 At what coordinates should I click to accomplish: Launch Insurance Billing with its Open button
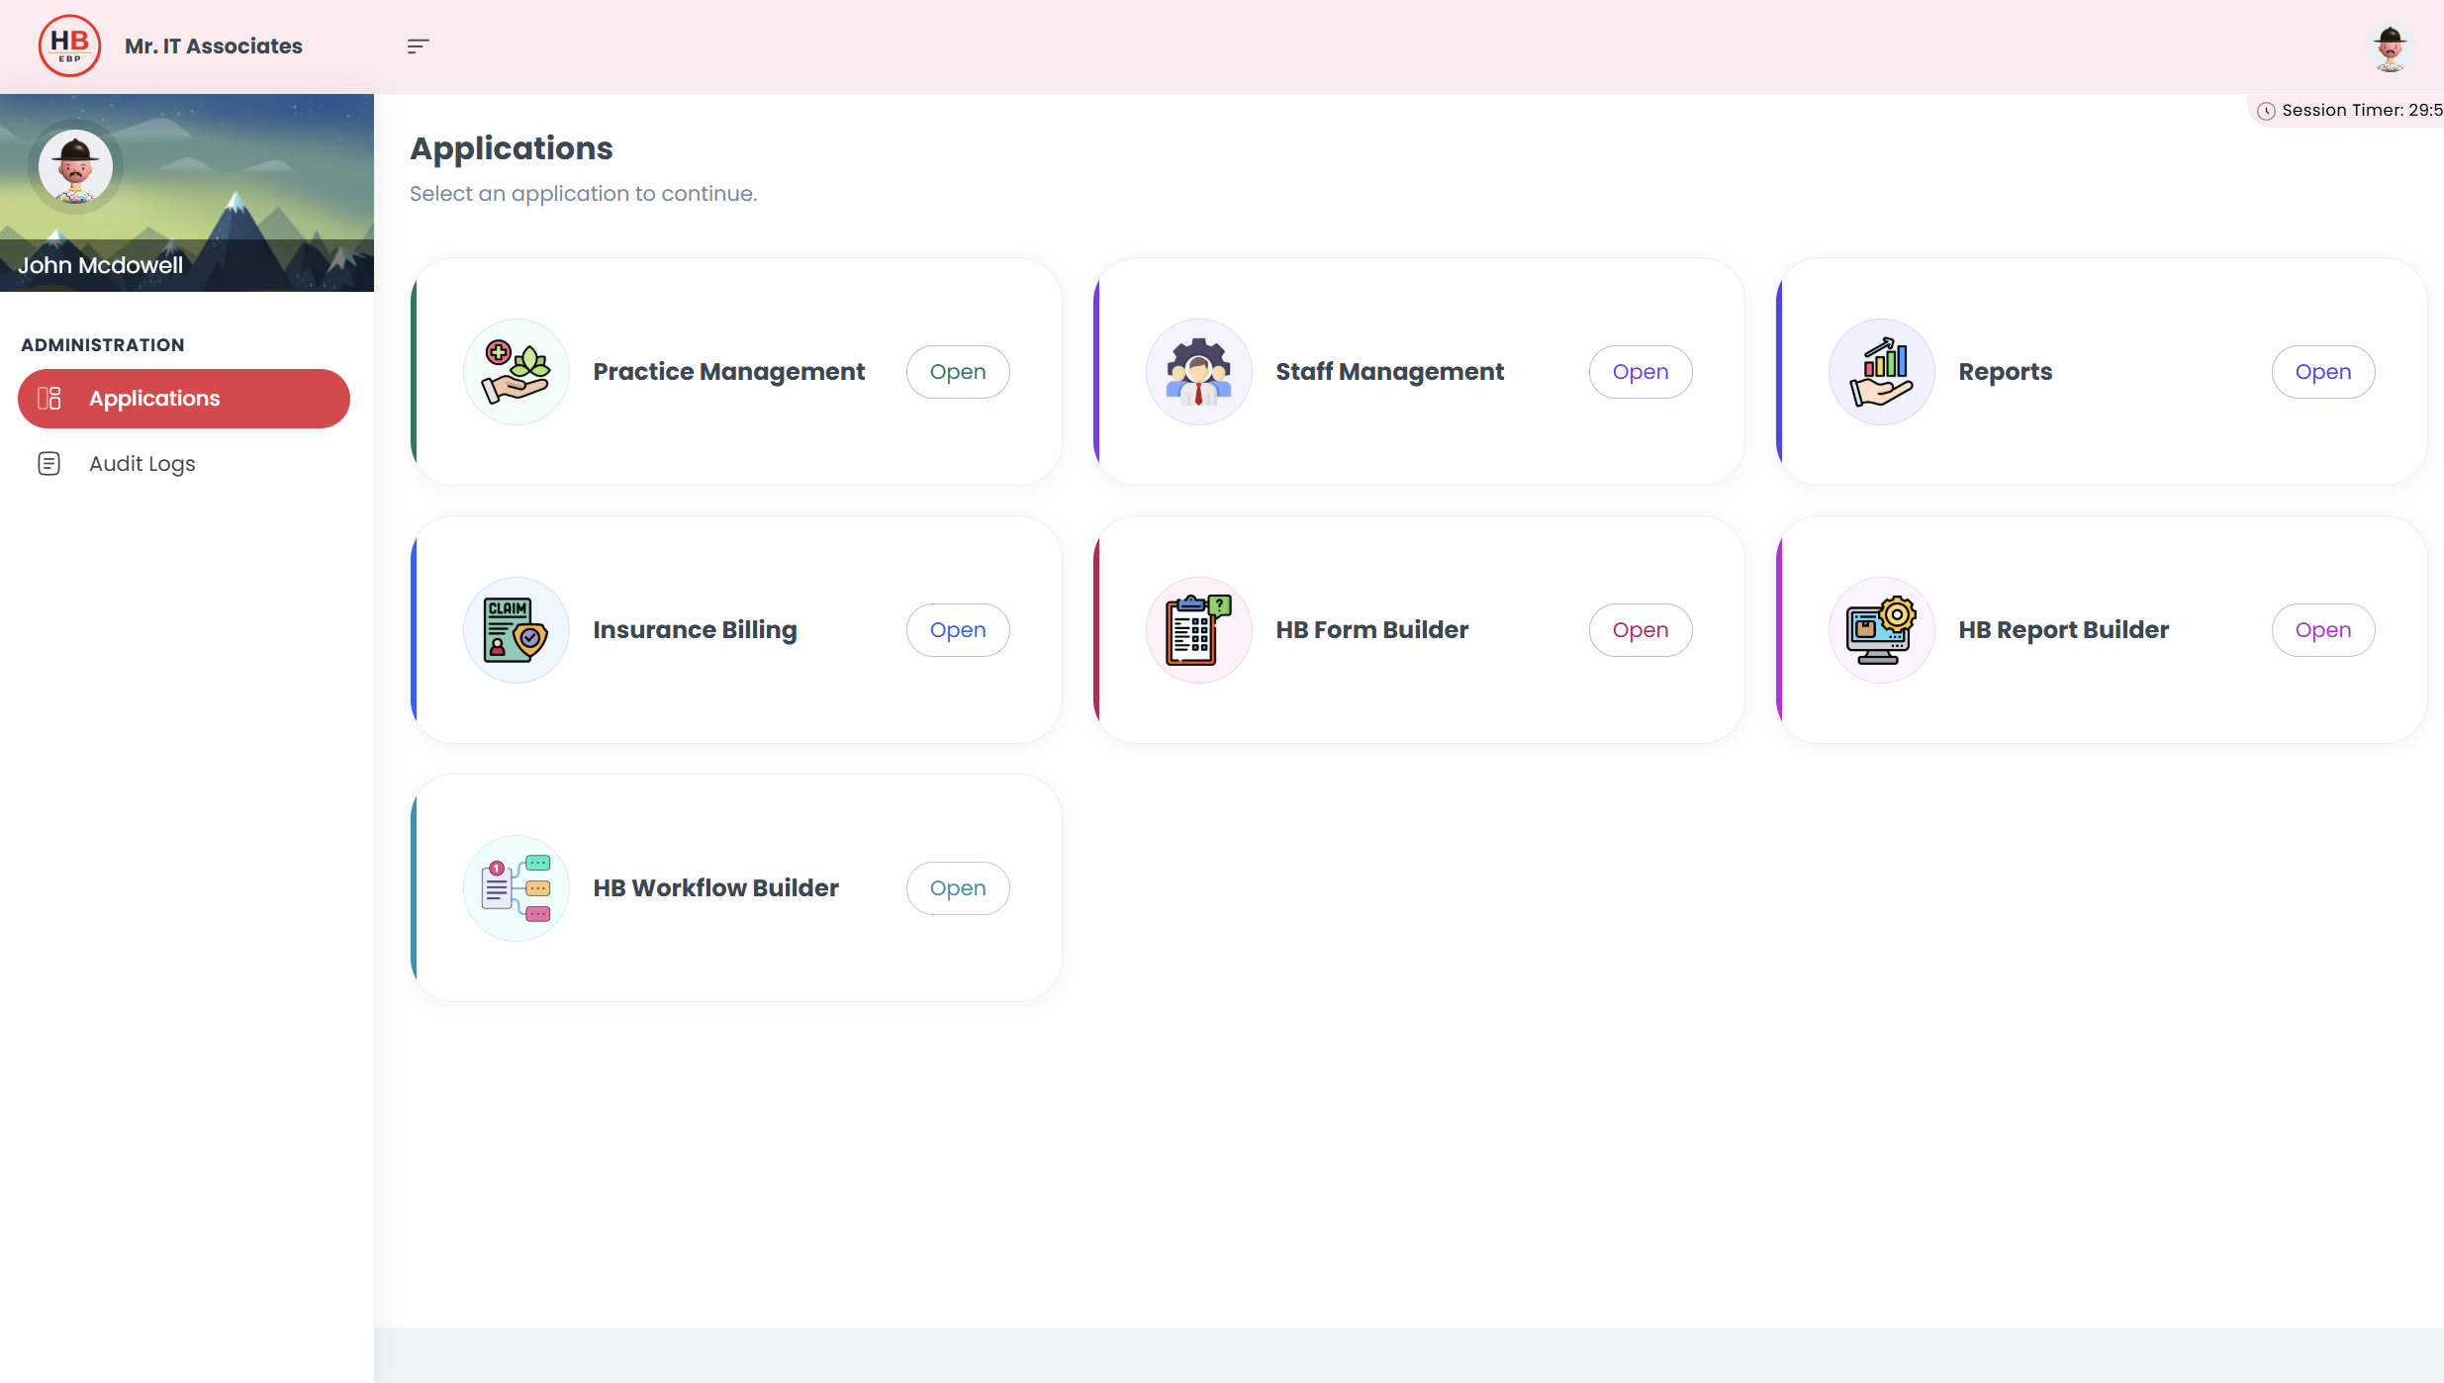[958, 630]
